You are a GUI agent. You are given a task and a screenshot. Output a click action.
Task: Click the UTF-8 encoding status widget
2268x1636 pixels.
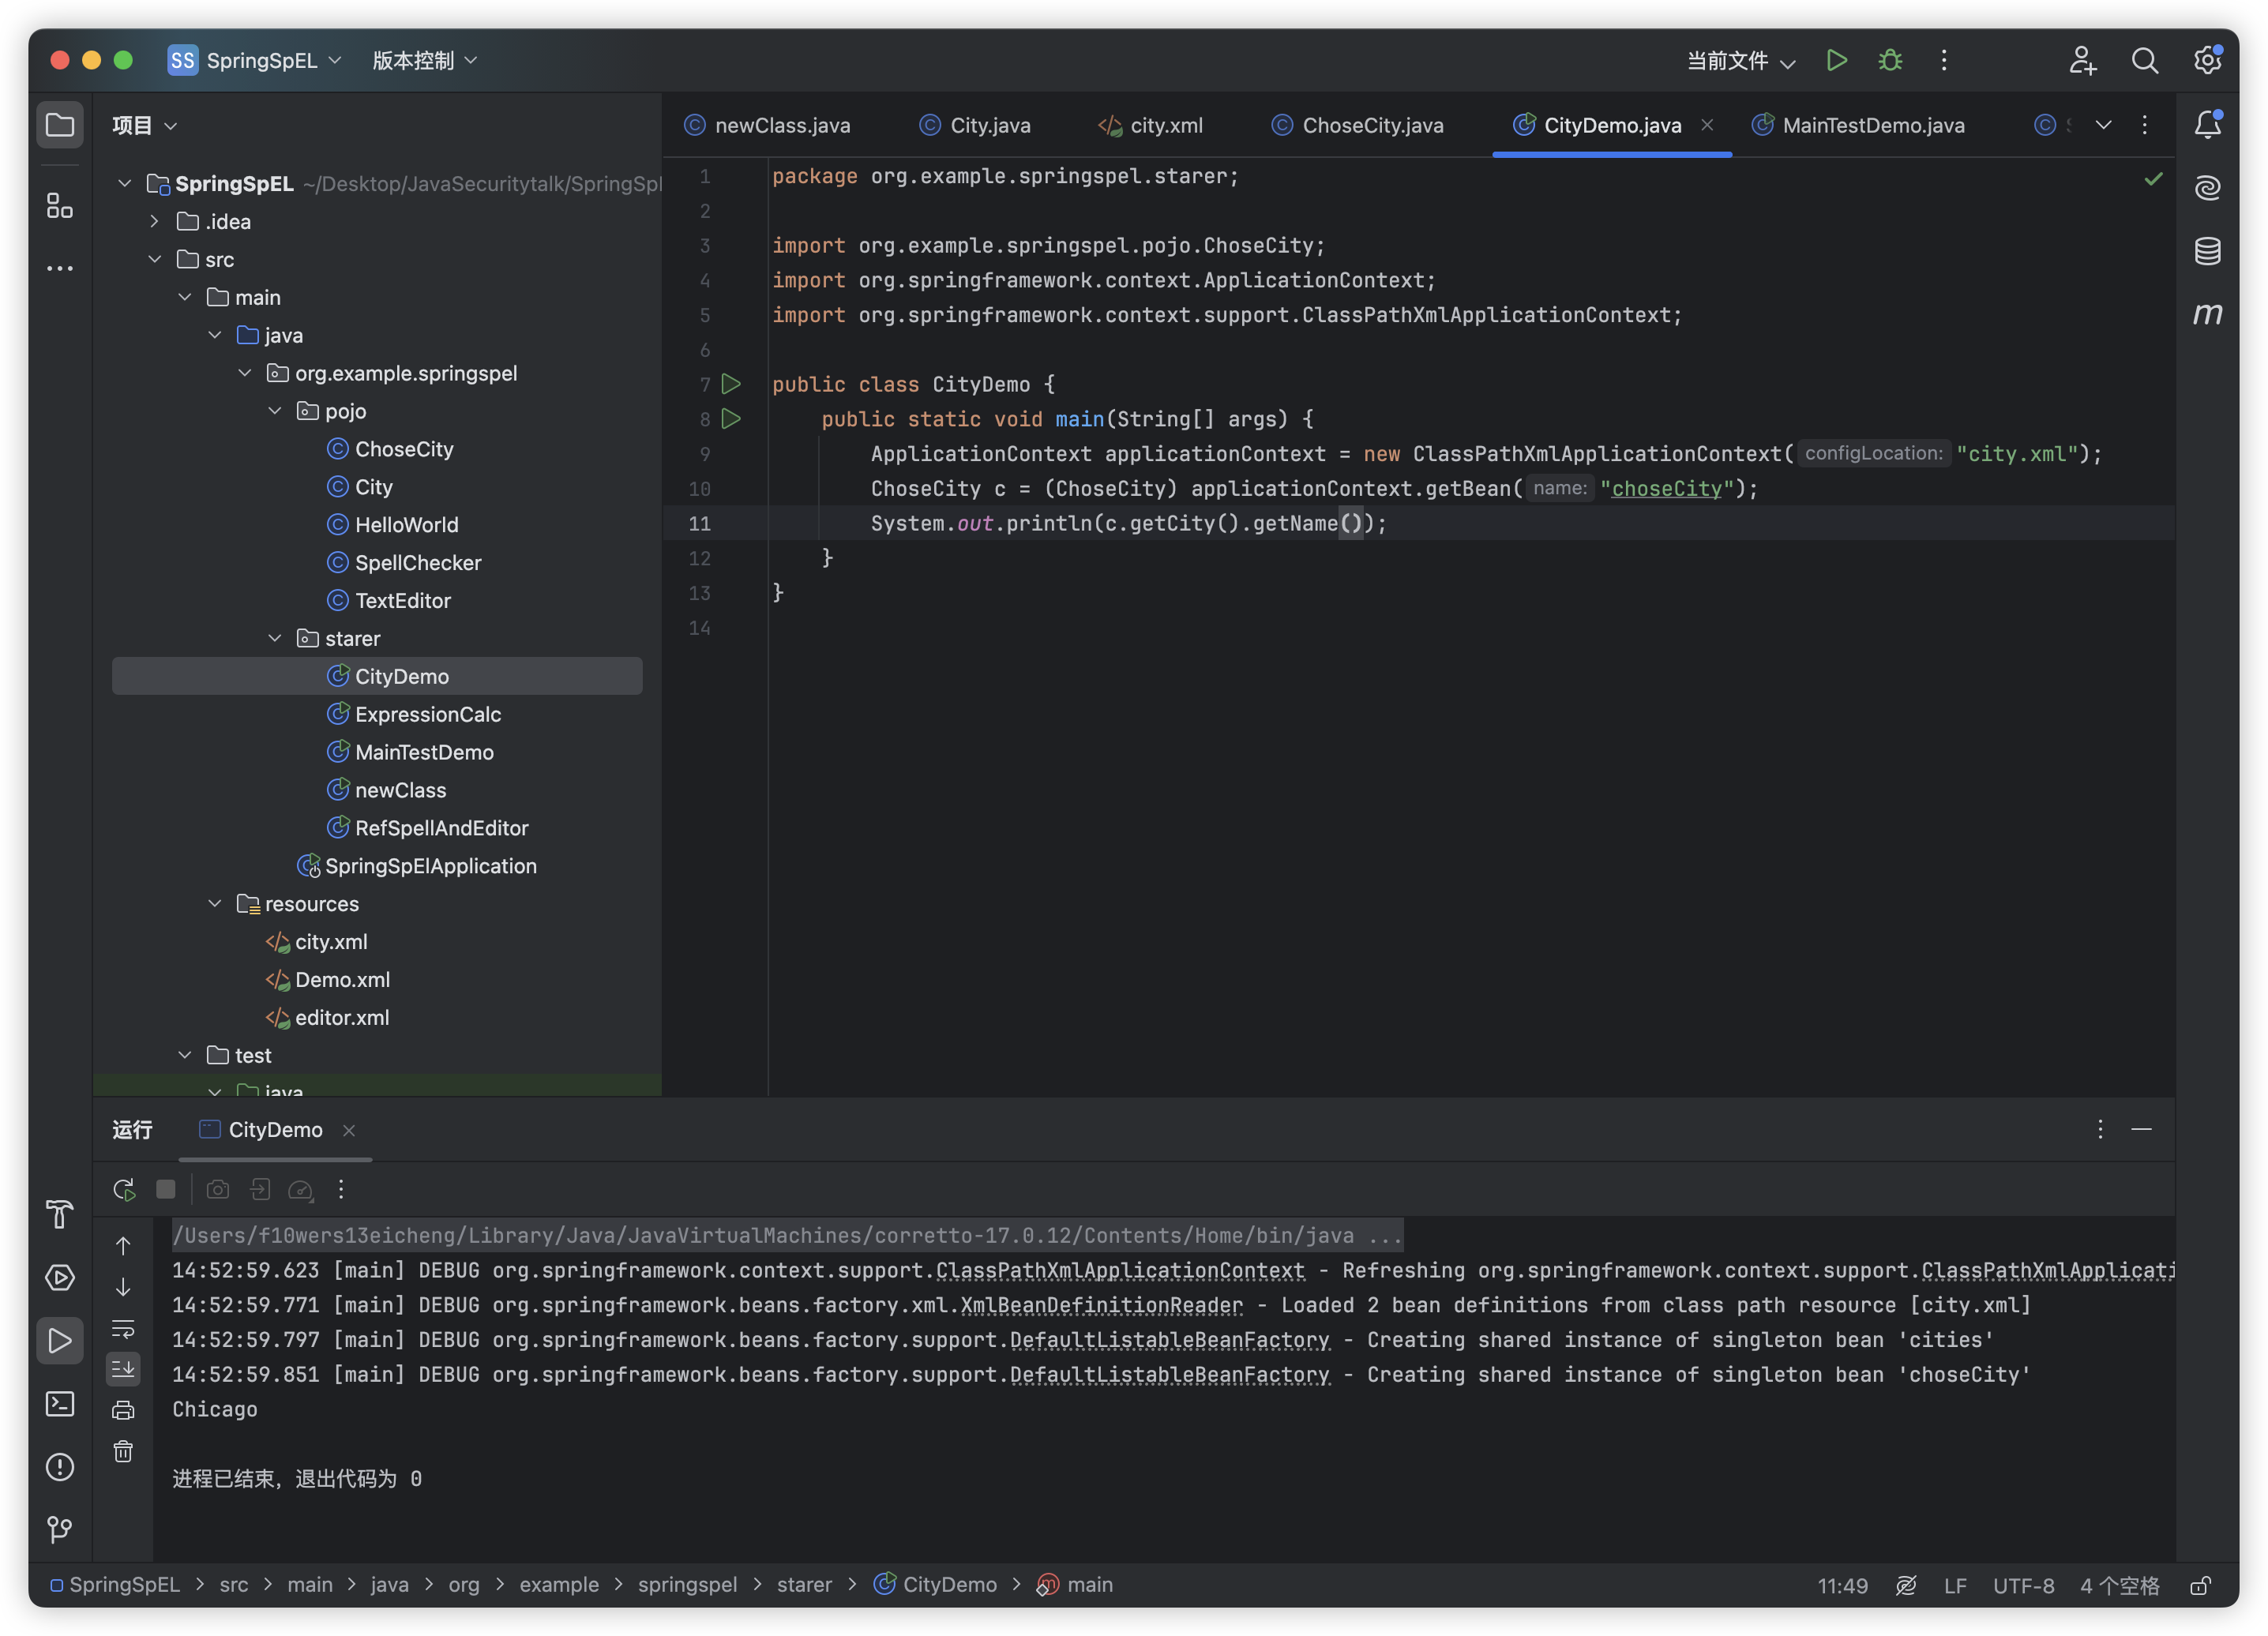(2023, 1585)
